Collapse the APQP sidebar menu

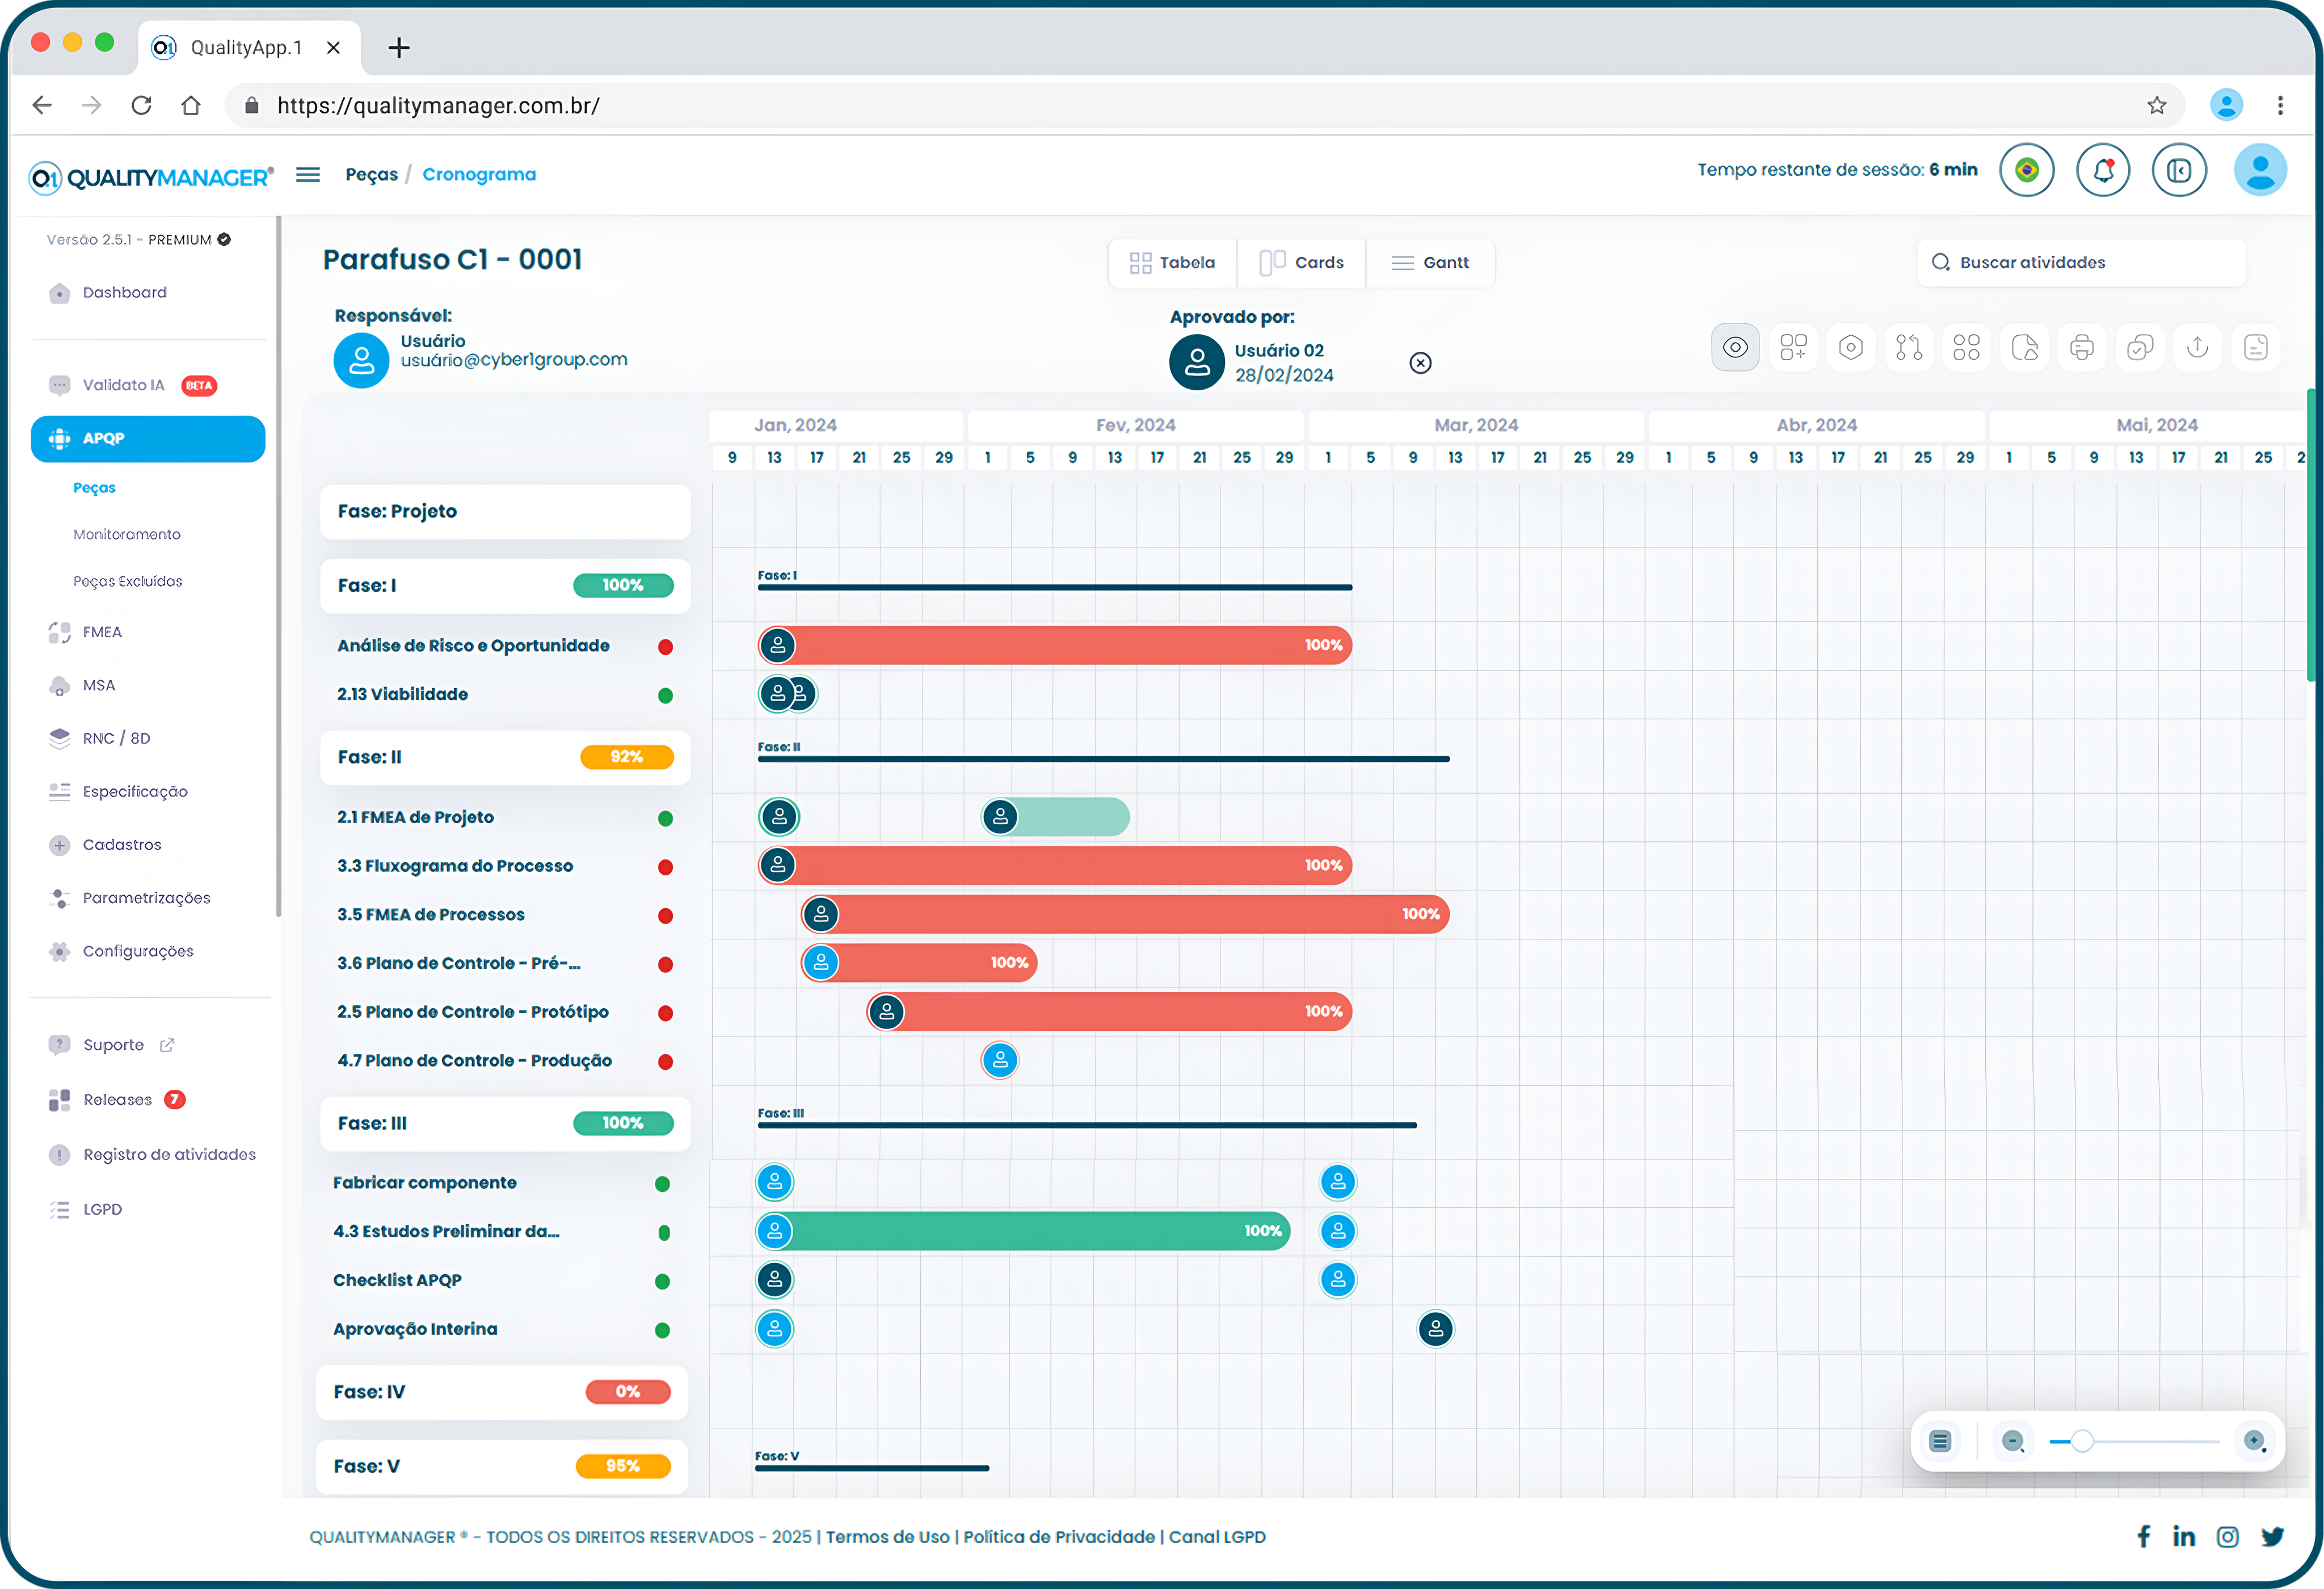pos(148,439)
